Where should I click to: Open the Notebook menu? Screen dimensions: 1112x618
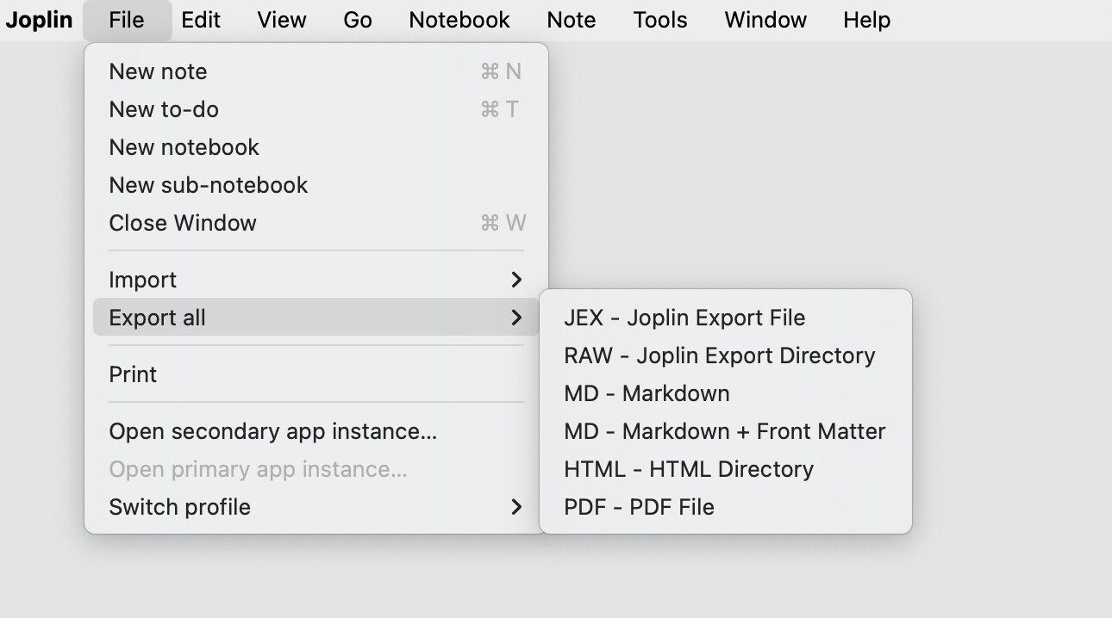459,20
